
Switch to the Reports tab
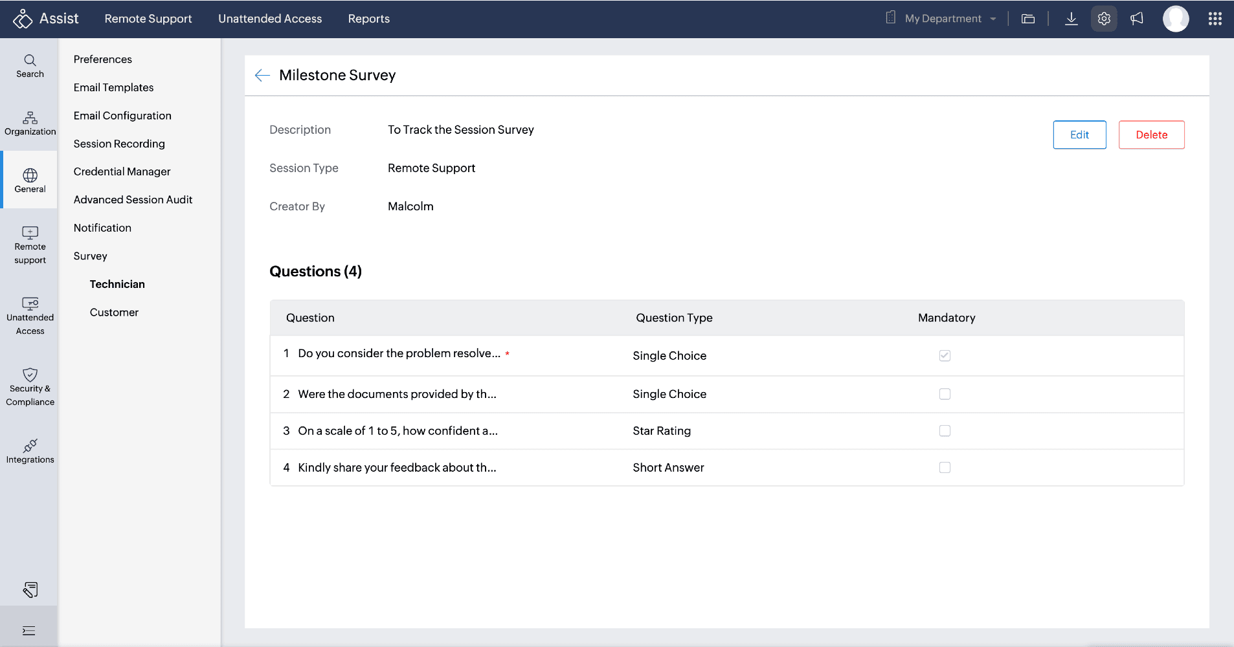coord(368,19)
